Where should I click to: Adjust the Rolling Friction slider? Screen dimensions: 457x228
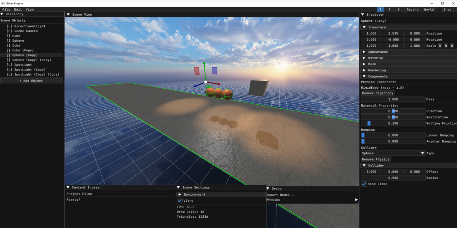(393, 123)
